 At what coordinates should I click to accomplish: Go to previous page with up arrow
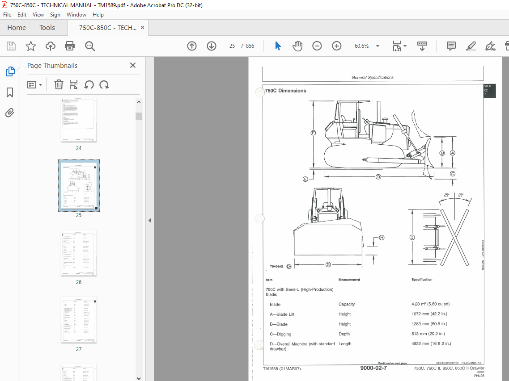(192, 46)
